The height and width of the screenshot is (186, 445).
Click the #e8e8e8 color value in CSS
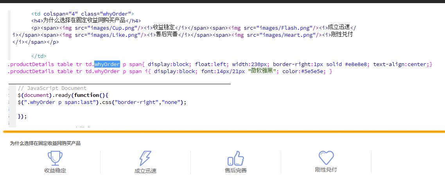356,64
